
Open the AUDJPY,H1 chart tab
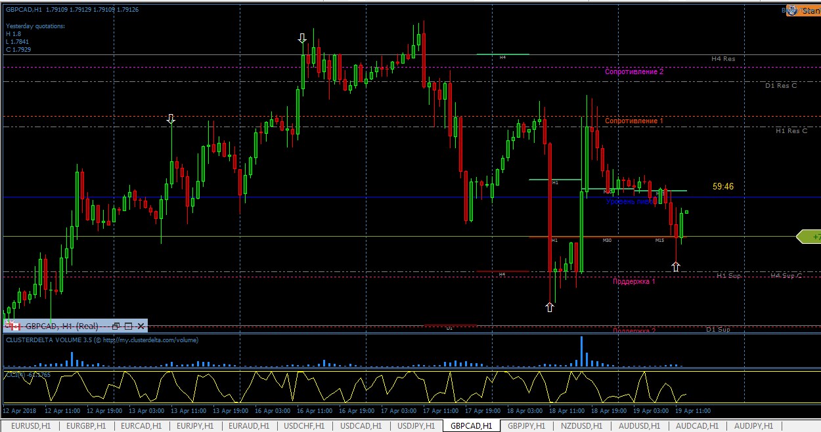click(x=753, y=426)
